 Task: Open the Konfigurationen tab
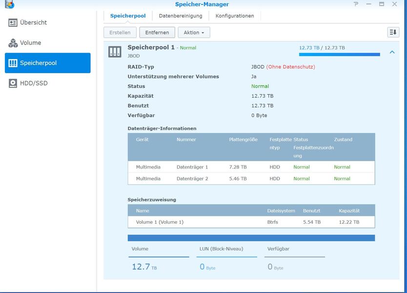[235, 16]
